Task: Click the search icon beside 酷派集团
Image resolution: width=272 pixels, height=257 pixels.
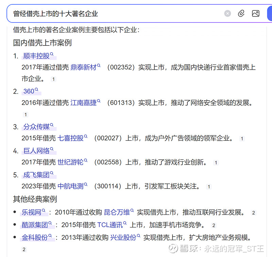Action: pos(50,223)
